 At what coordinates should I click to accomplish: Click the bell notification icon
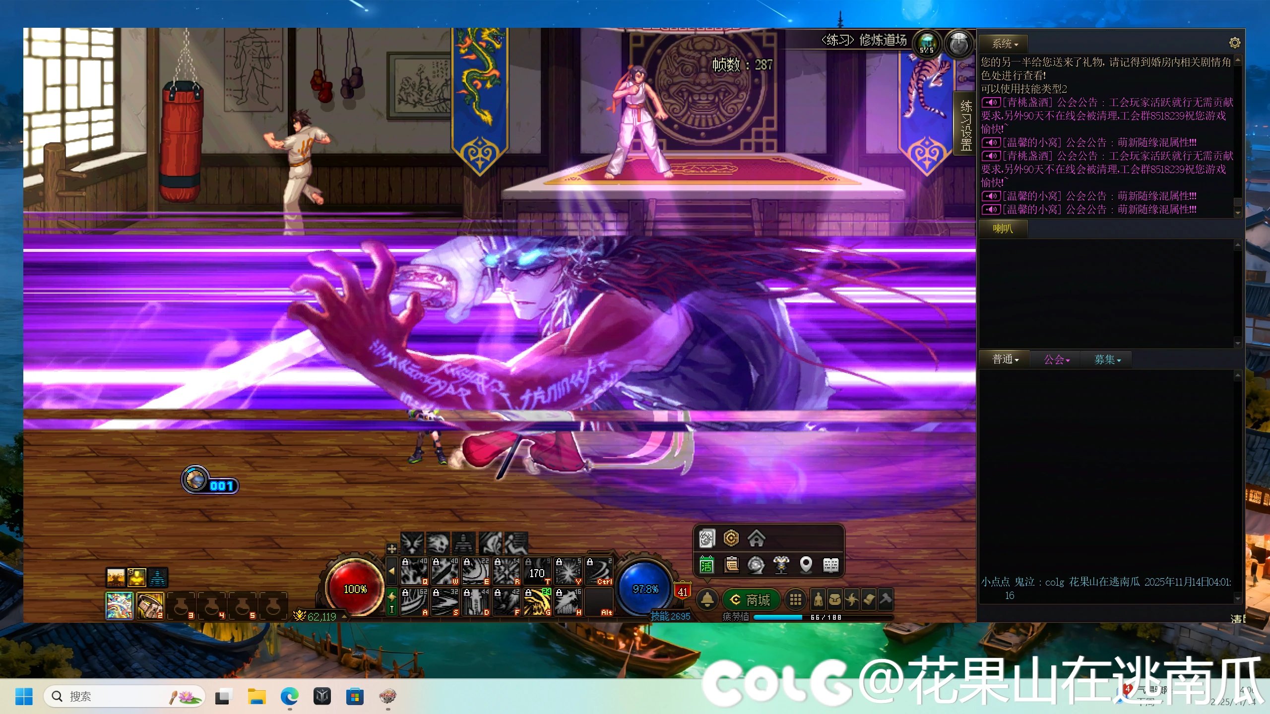click(707, 600)
